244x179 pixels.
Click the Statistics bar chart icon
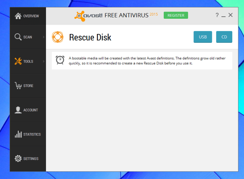click(18, 134)
